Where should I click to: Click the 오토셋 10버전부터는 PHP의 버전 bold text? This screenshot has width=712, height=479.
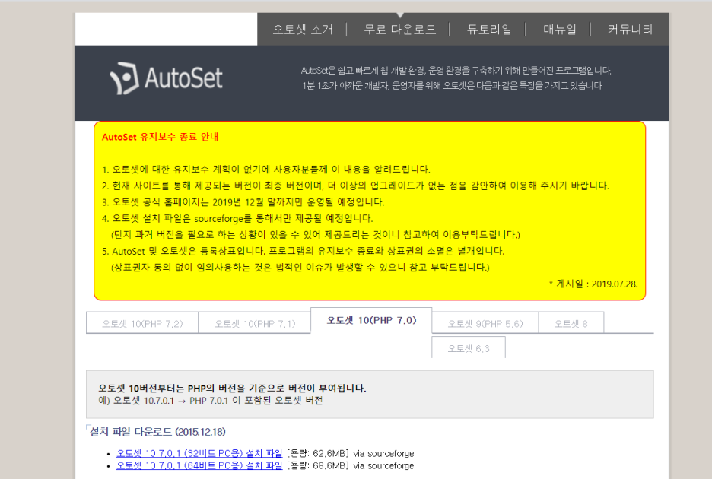(232, 389)
